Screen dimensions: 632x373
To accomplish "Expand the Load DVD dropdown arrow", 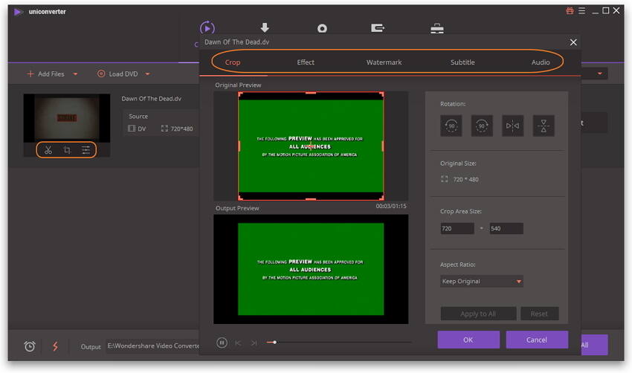I will tap(147, 74).
